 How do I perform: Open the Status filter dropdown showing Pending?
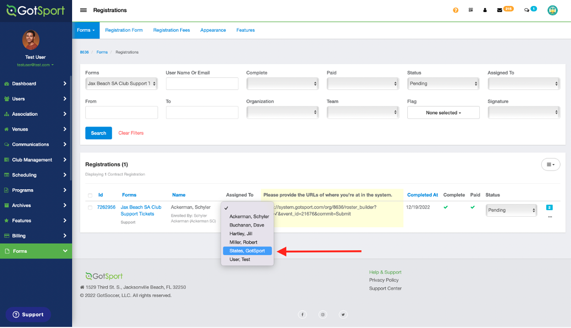pyautogui.click(x=443, y=83)
